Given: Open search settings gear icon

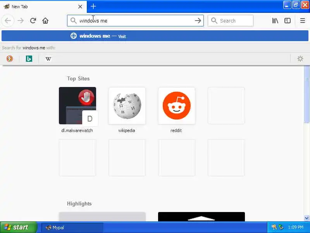Looking at the screenshot, I should click(300, 59).
